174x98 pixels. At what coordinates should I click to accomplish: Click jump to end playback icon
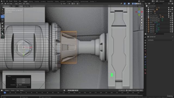[77, 90]
